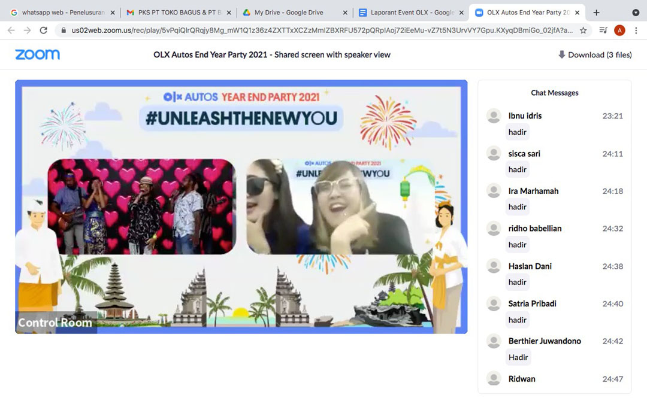
Task: Select Ibnu idris's hadir message
Action: (518, 132)
